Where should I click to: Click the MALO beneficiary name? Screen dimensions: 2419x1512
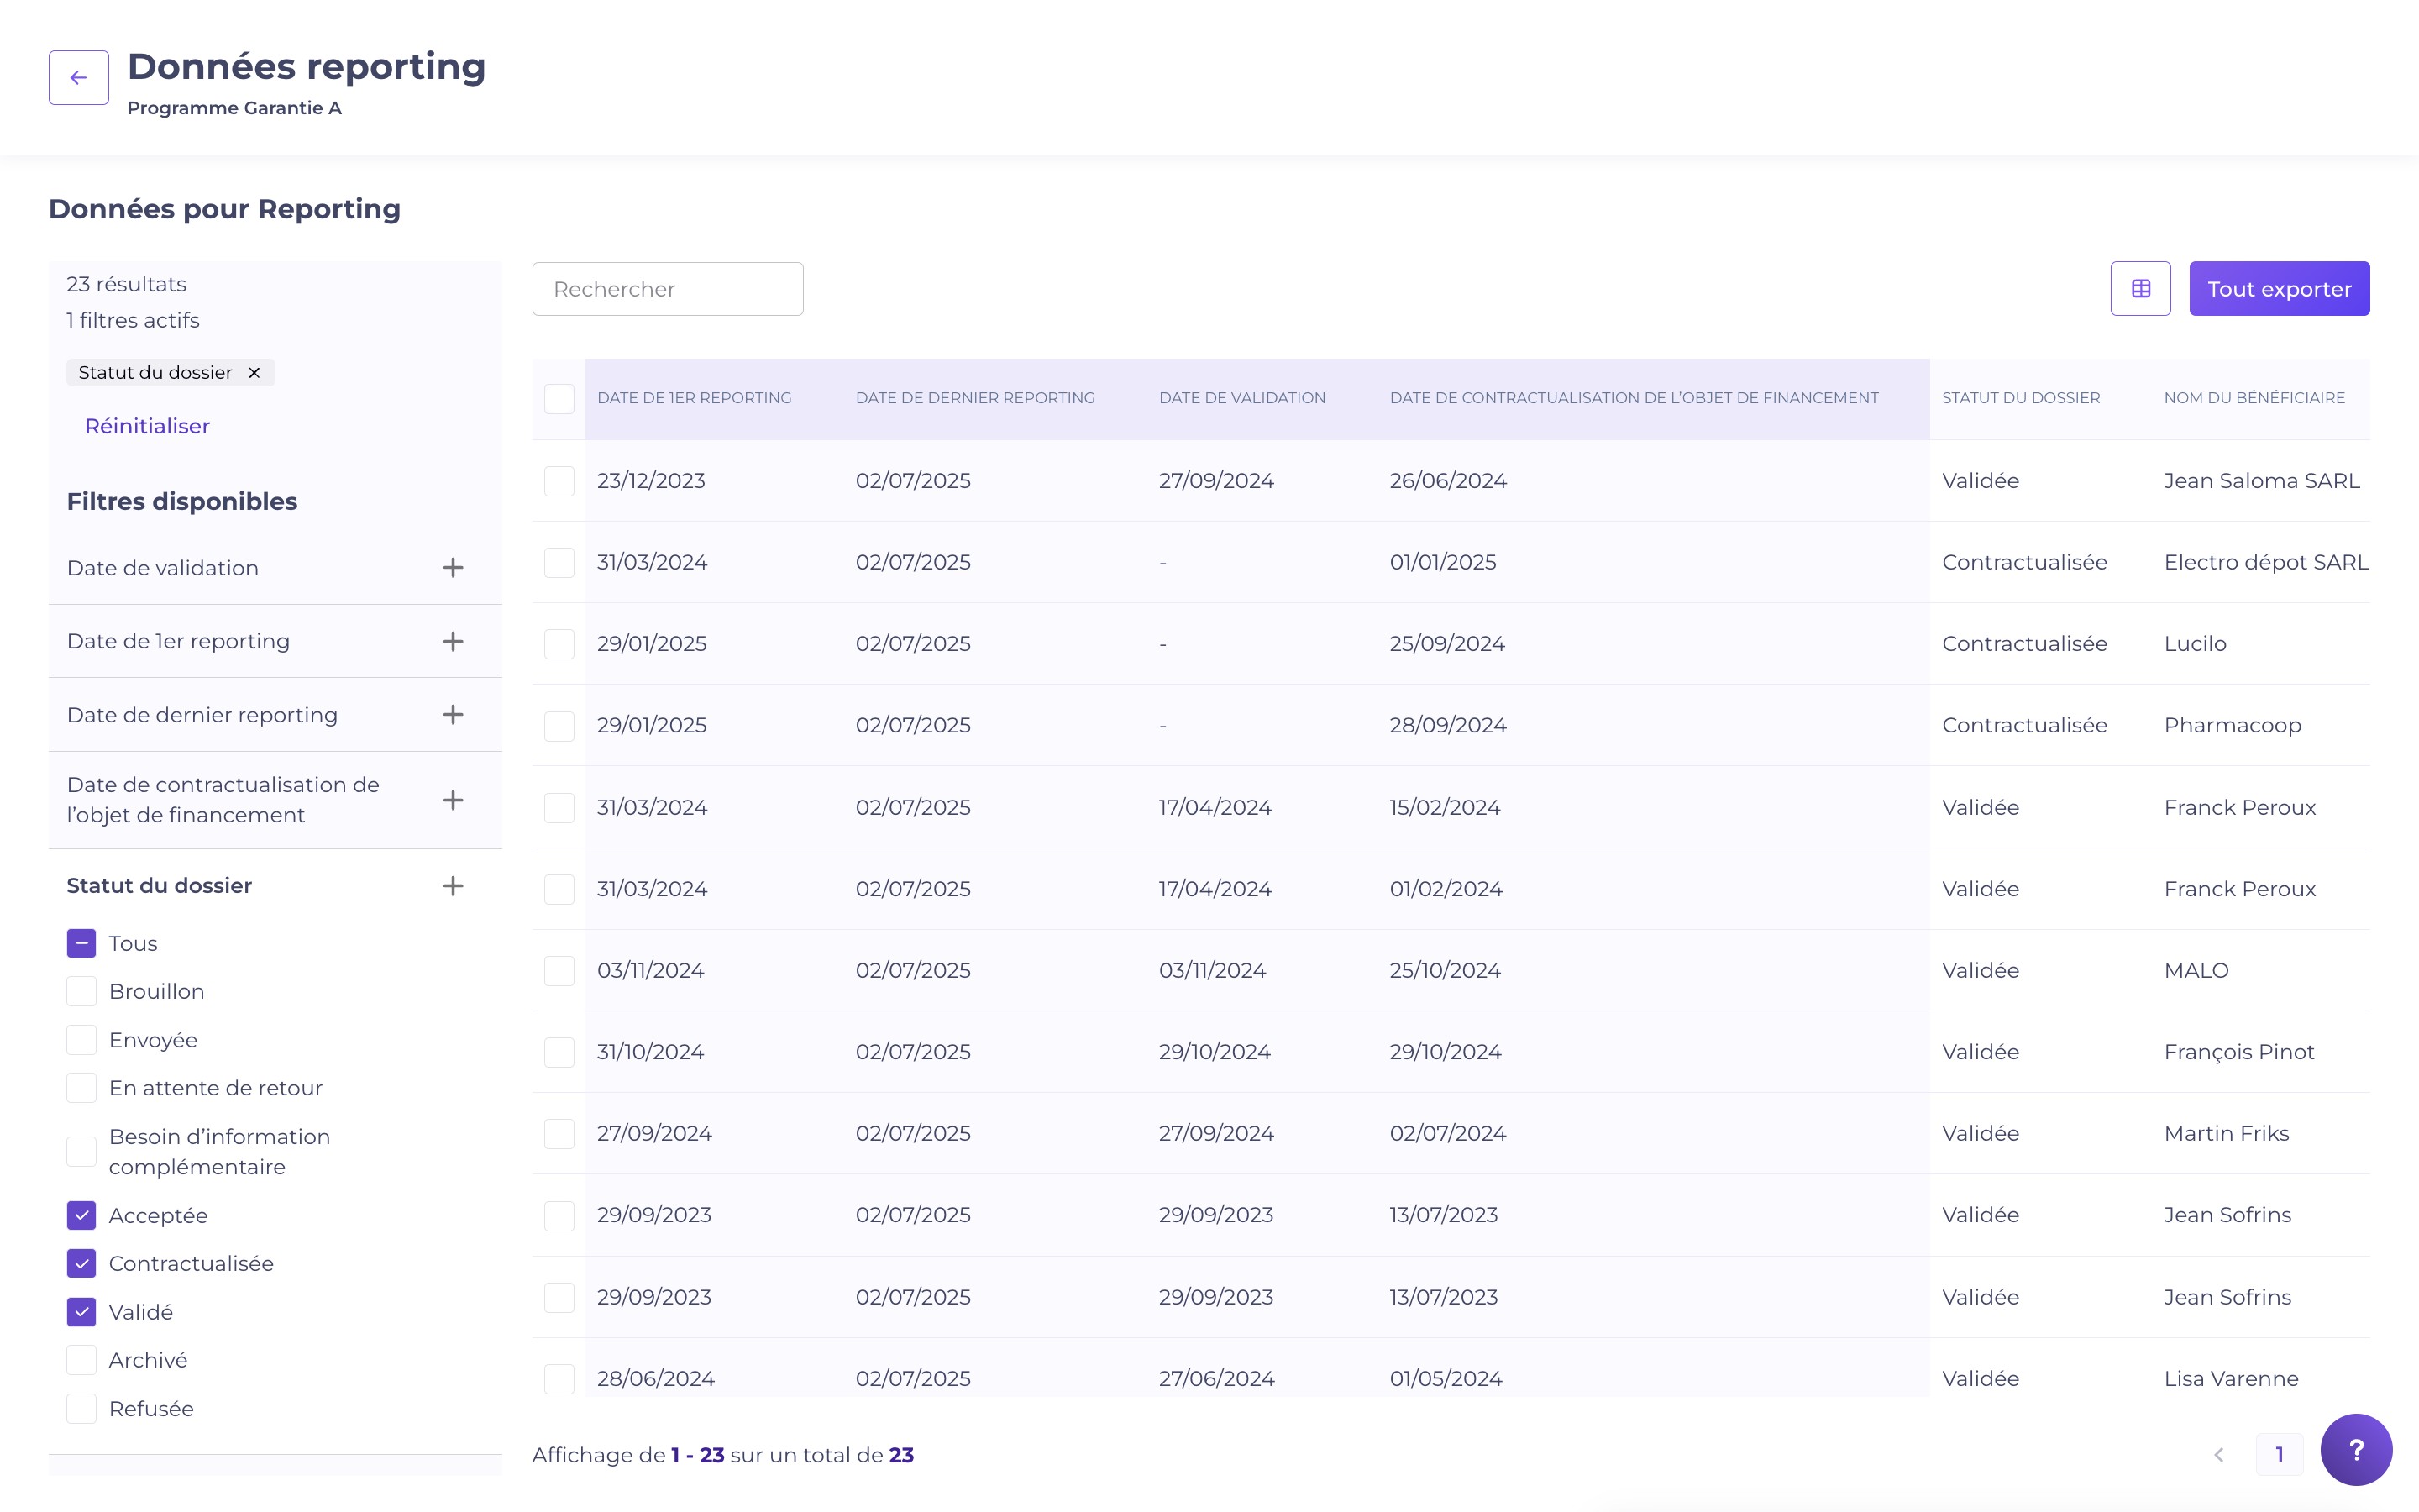pyautogui.click(x=2196, y=970)
